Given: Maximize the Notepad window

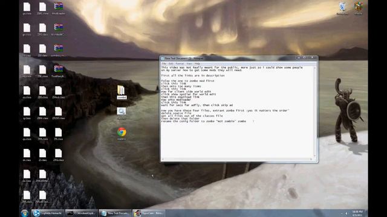Looking at the screenshot, I should [x=304, y=58].
